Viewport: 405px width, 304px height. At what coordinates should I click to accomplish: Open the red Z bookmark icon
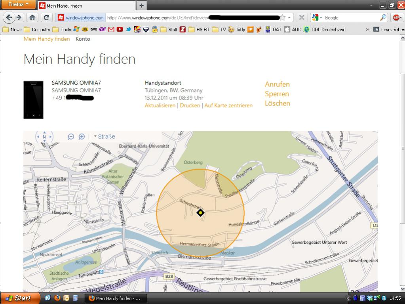click(183, 29)
